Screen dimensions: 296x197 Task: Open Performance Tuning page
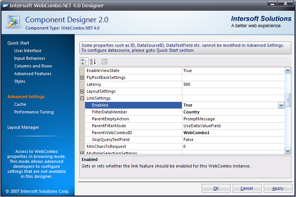(34, 112)
